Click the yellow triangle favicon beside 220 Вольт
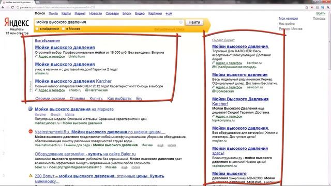The image size is (331, 186). [x=31, y=176]
